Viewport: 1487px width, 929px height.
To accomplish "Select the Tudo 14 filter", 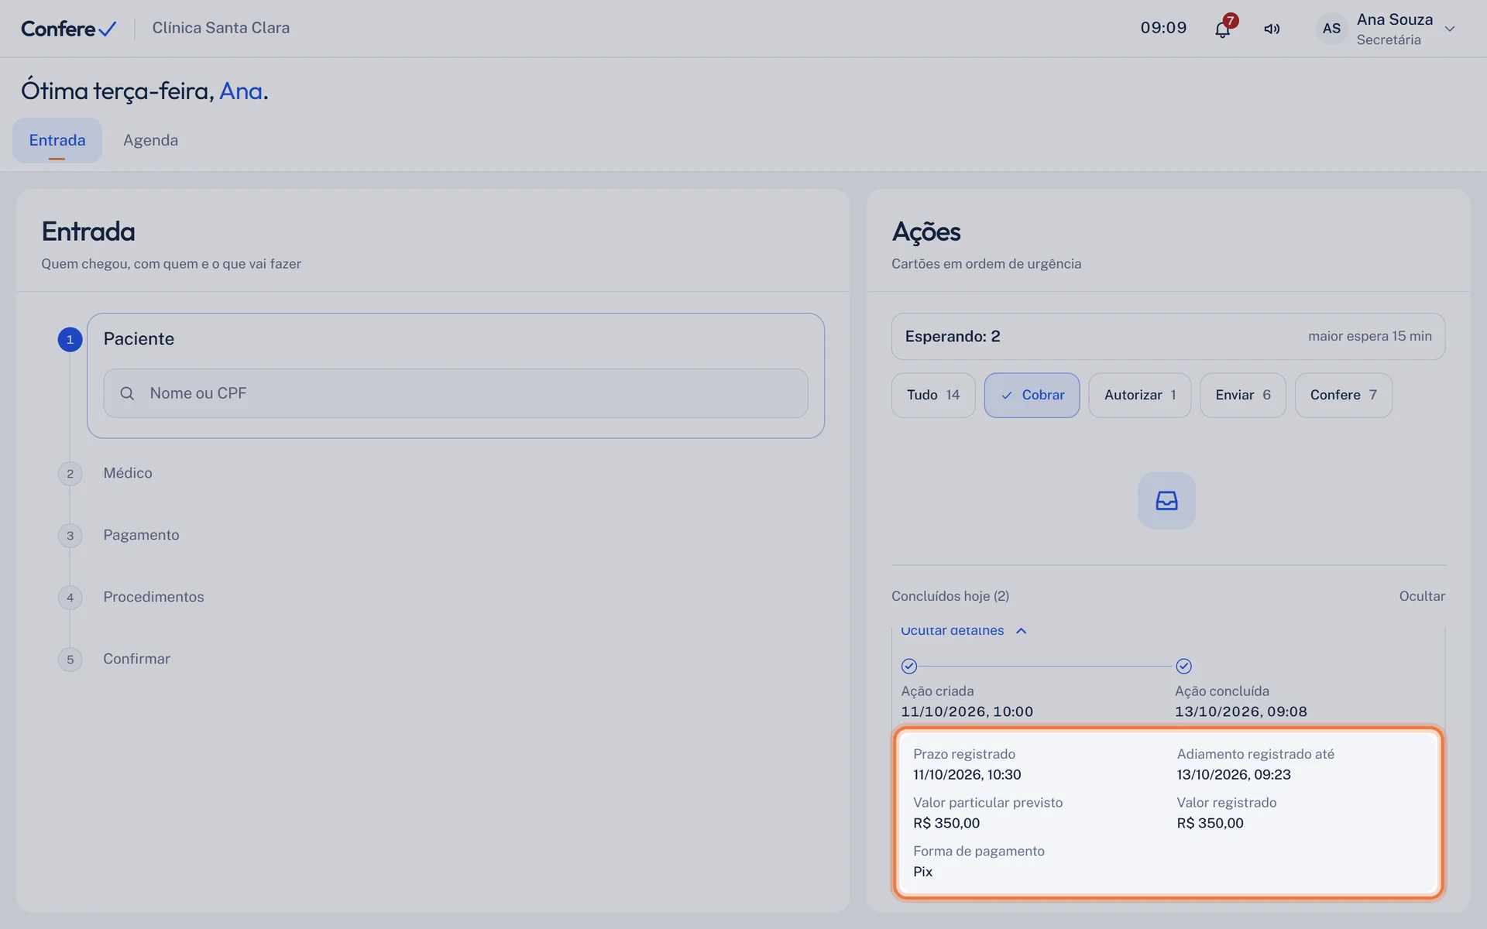I will 933,395.
